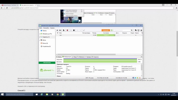The image size is (178, 100).
Task: Click the Add Torrent plus icon
Action: click(57, 30)
